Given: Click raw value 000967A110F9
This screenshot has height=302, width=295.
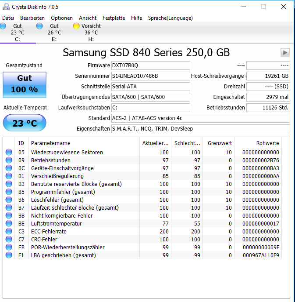Looking at the screenshot, I should click(261, 255).
